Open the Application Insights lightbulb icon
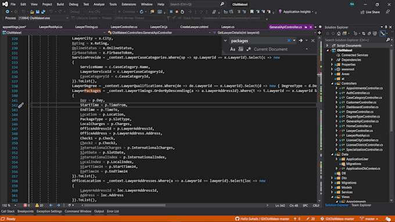The image size is (395, 222). (x=280, y=12)
